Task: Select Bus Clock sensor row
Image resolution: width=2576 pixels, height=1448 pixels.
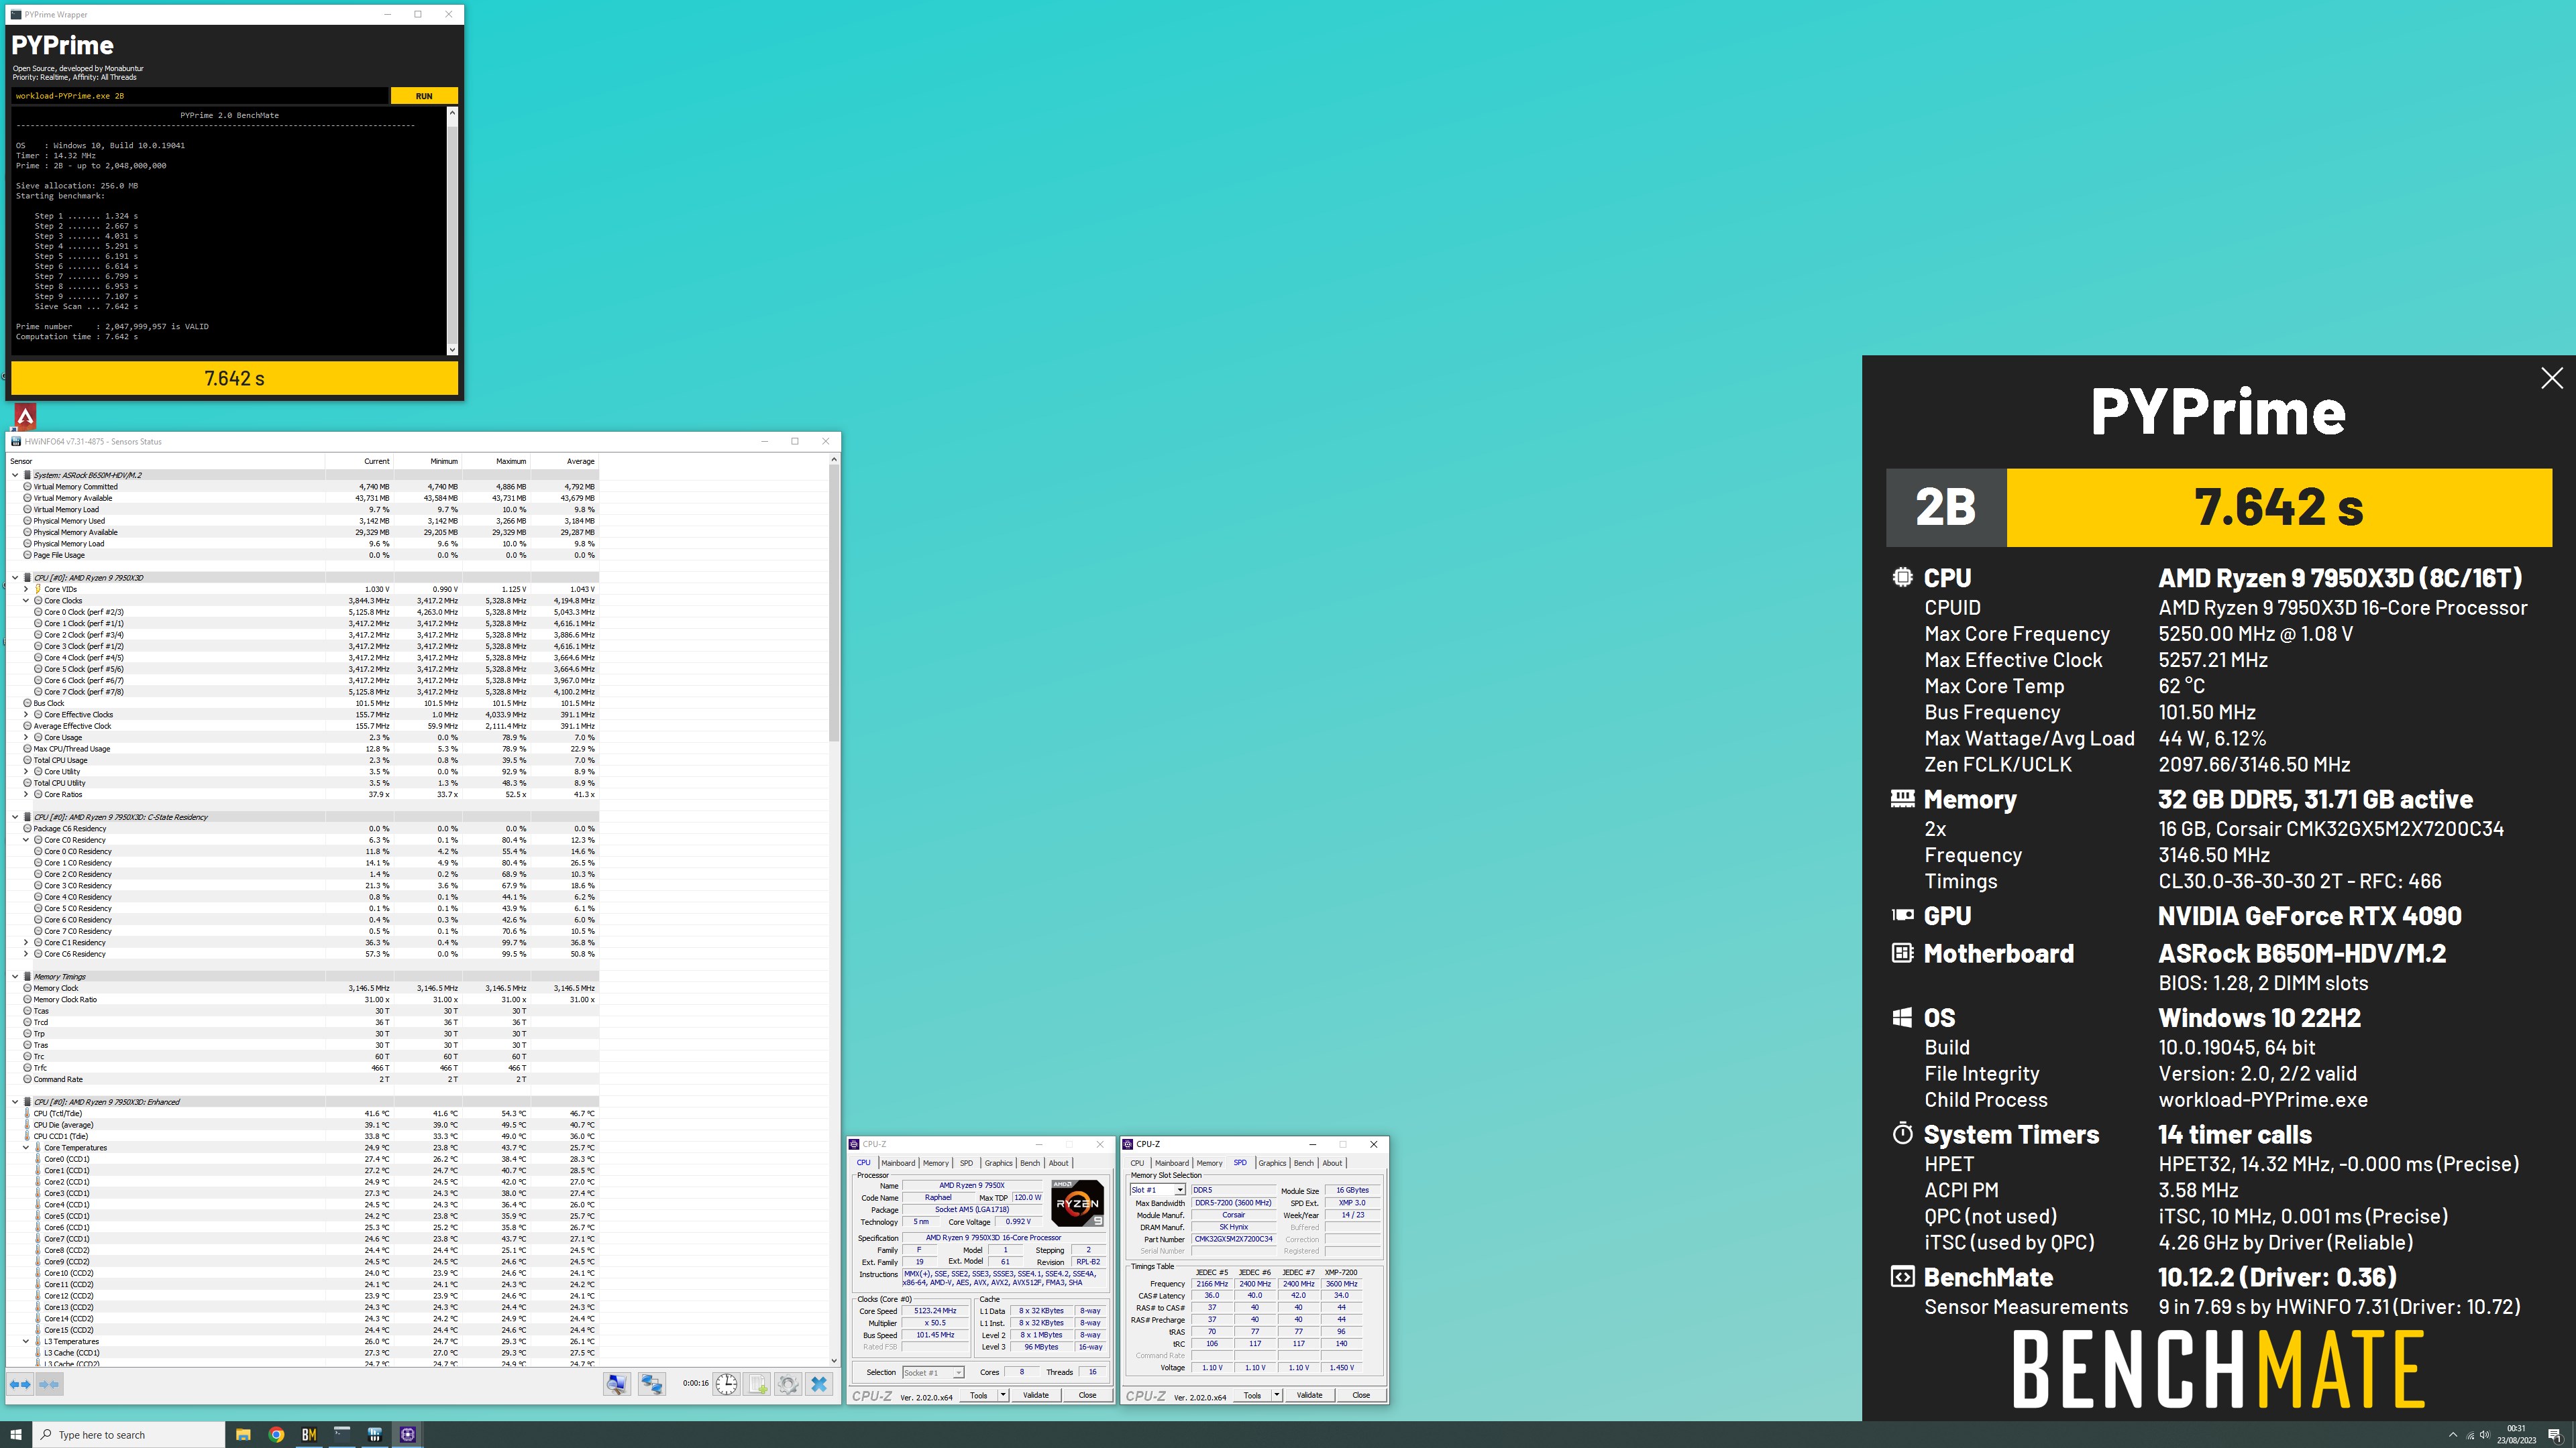Action: click(x=303, y=703)
